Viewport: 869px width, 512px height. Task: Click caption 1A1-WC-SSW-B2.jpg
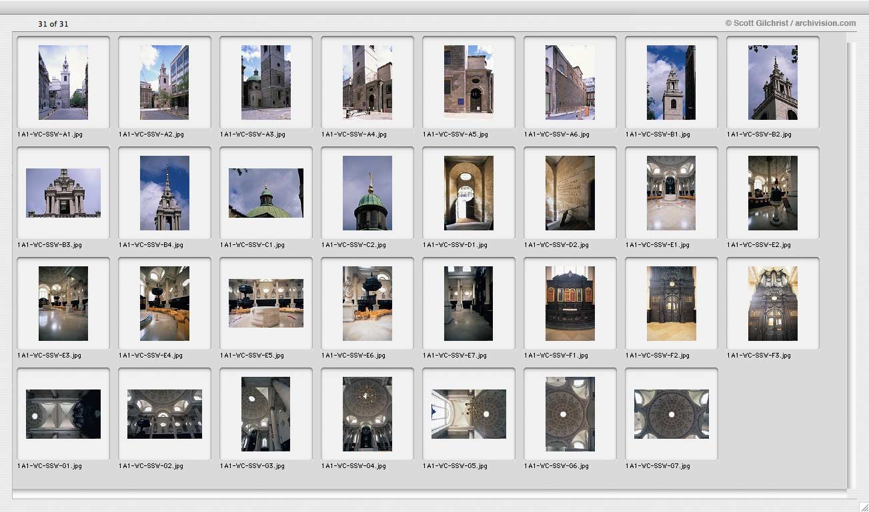pos(760,134)
